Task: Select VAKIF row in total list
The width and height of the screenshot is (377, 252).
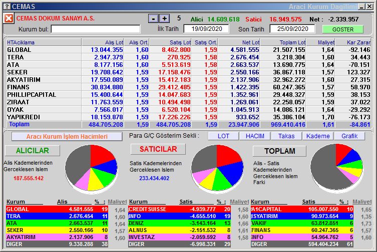Action: point(302,223)
